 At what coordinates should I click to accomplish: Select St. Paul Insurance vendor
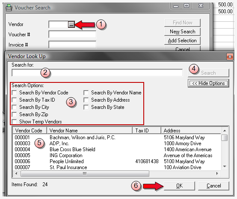pyautogui.click(x=117, y=167)
